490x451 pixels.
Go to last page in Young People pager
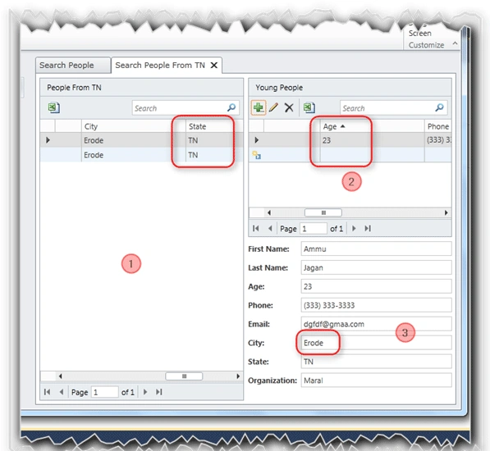(x=368, y=229)
